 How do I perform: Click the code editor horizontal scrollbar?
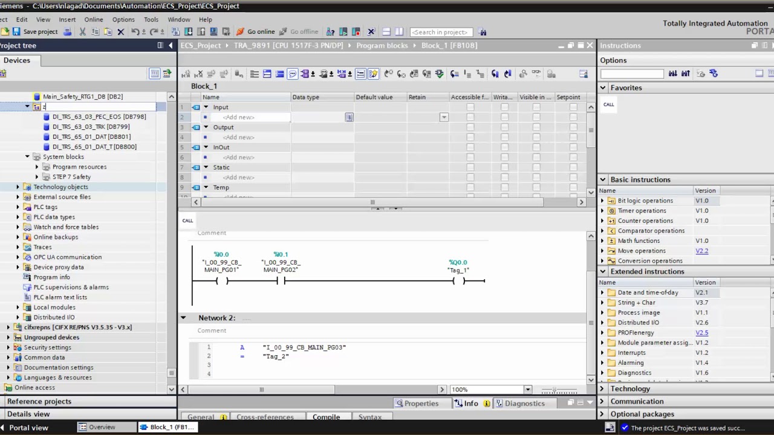click(262, 390)
